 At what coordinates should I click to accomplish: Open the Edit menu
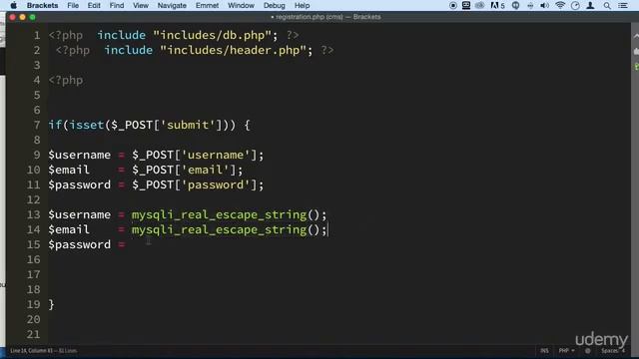(94, 5)
